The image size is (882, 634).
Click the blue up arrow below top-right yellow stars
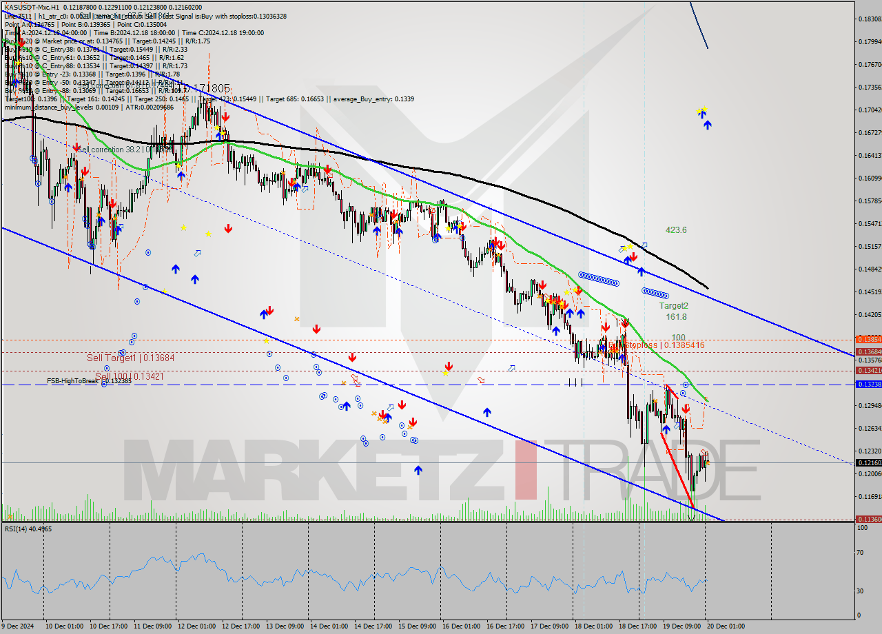[707, 125]
